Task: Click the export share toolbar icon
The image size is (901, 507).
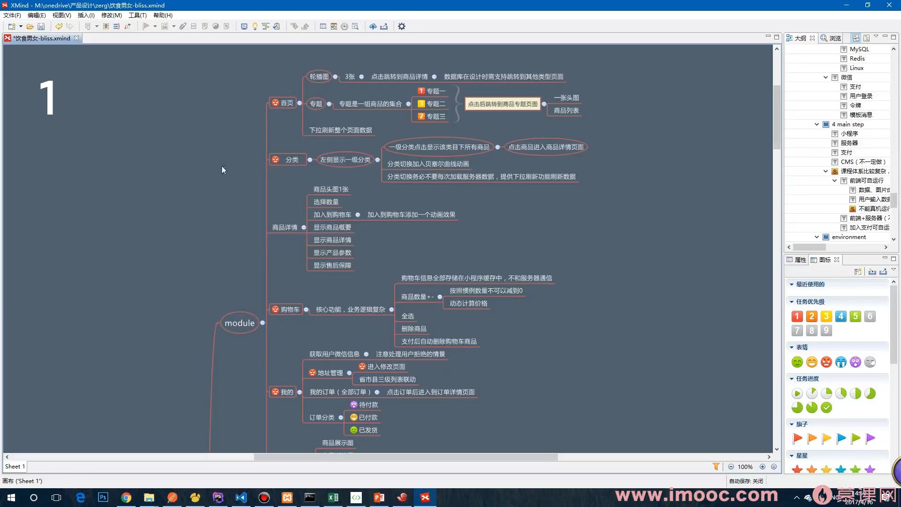Action: 384,26
